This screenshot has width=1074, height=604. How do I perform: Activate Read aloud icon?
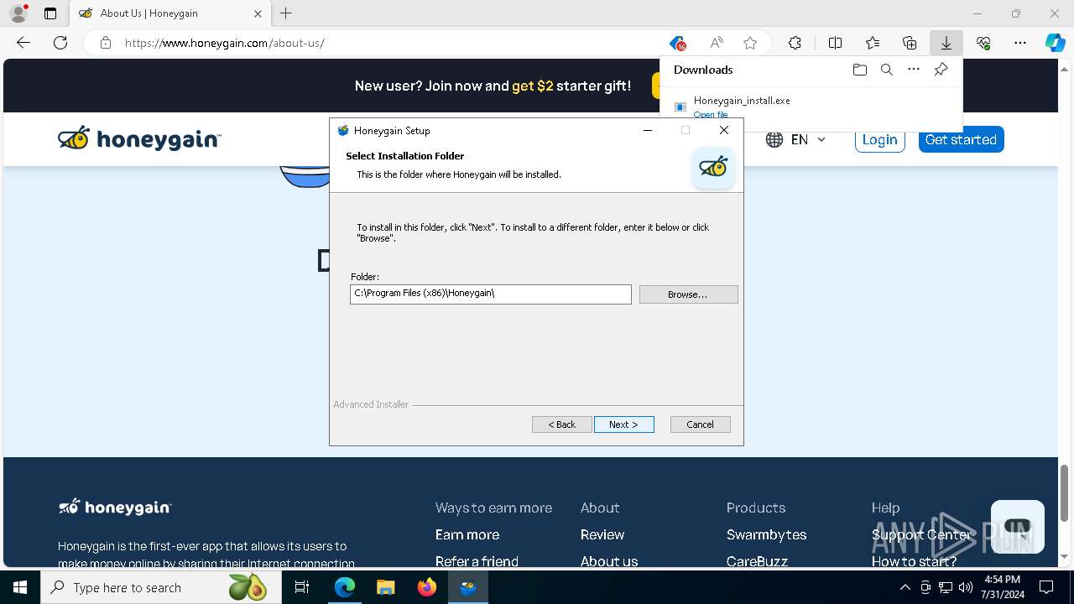(x=716, y=43)
